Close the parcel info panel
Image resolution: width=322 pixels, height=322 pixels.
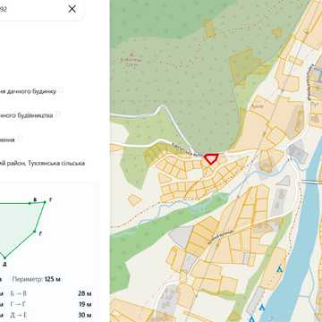pyautogui.click(x=72, y=9)
